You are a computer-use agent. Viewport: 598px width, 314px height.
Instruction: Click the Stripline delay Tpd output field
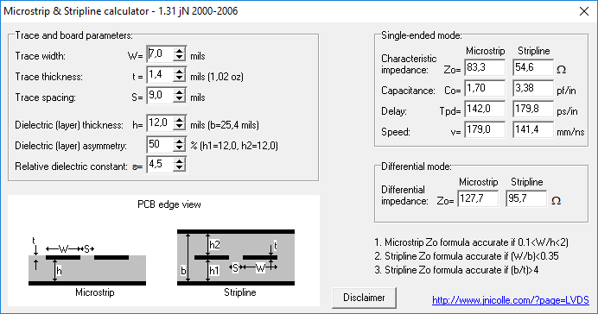pos(533,110)
